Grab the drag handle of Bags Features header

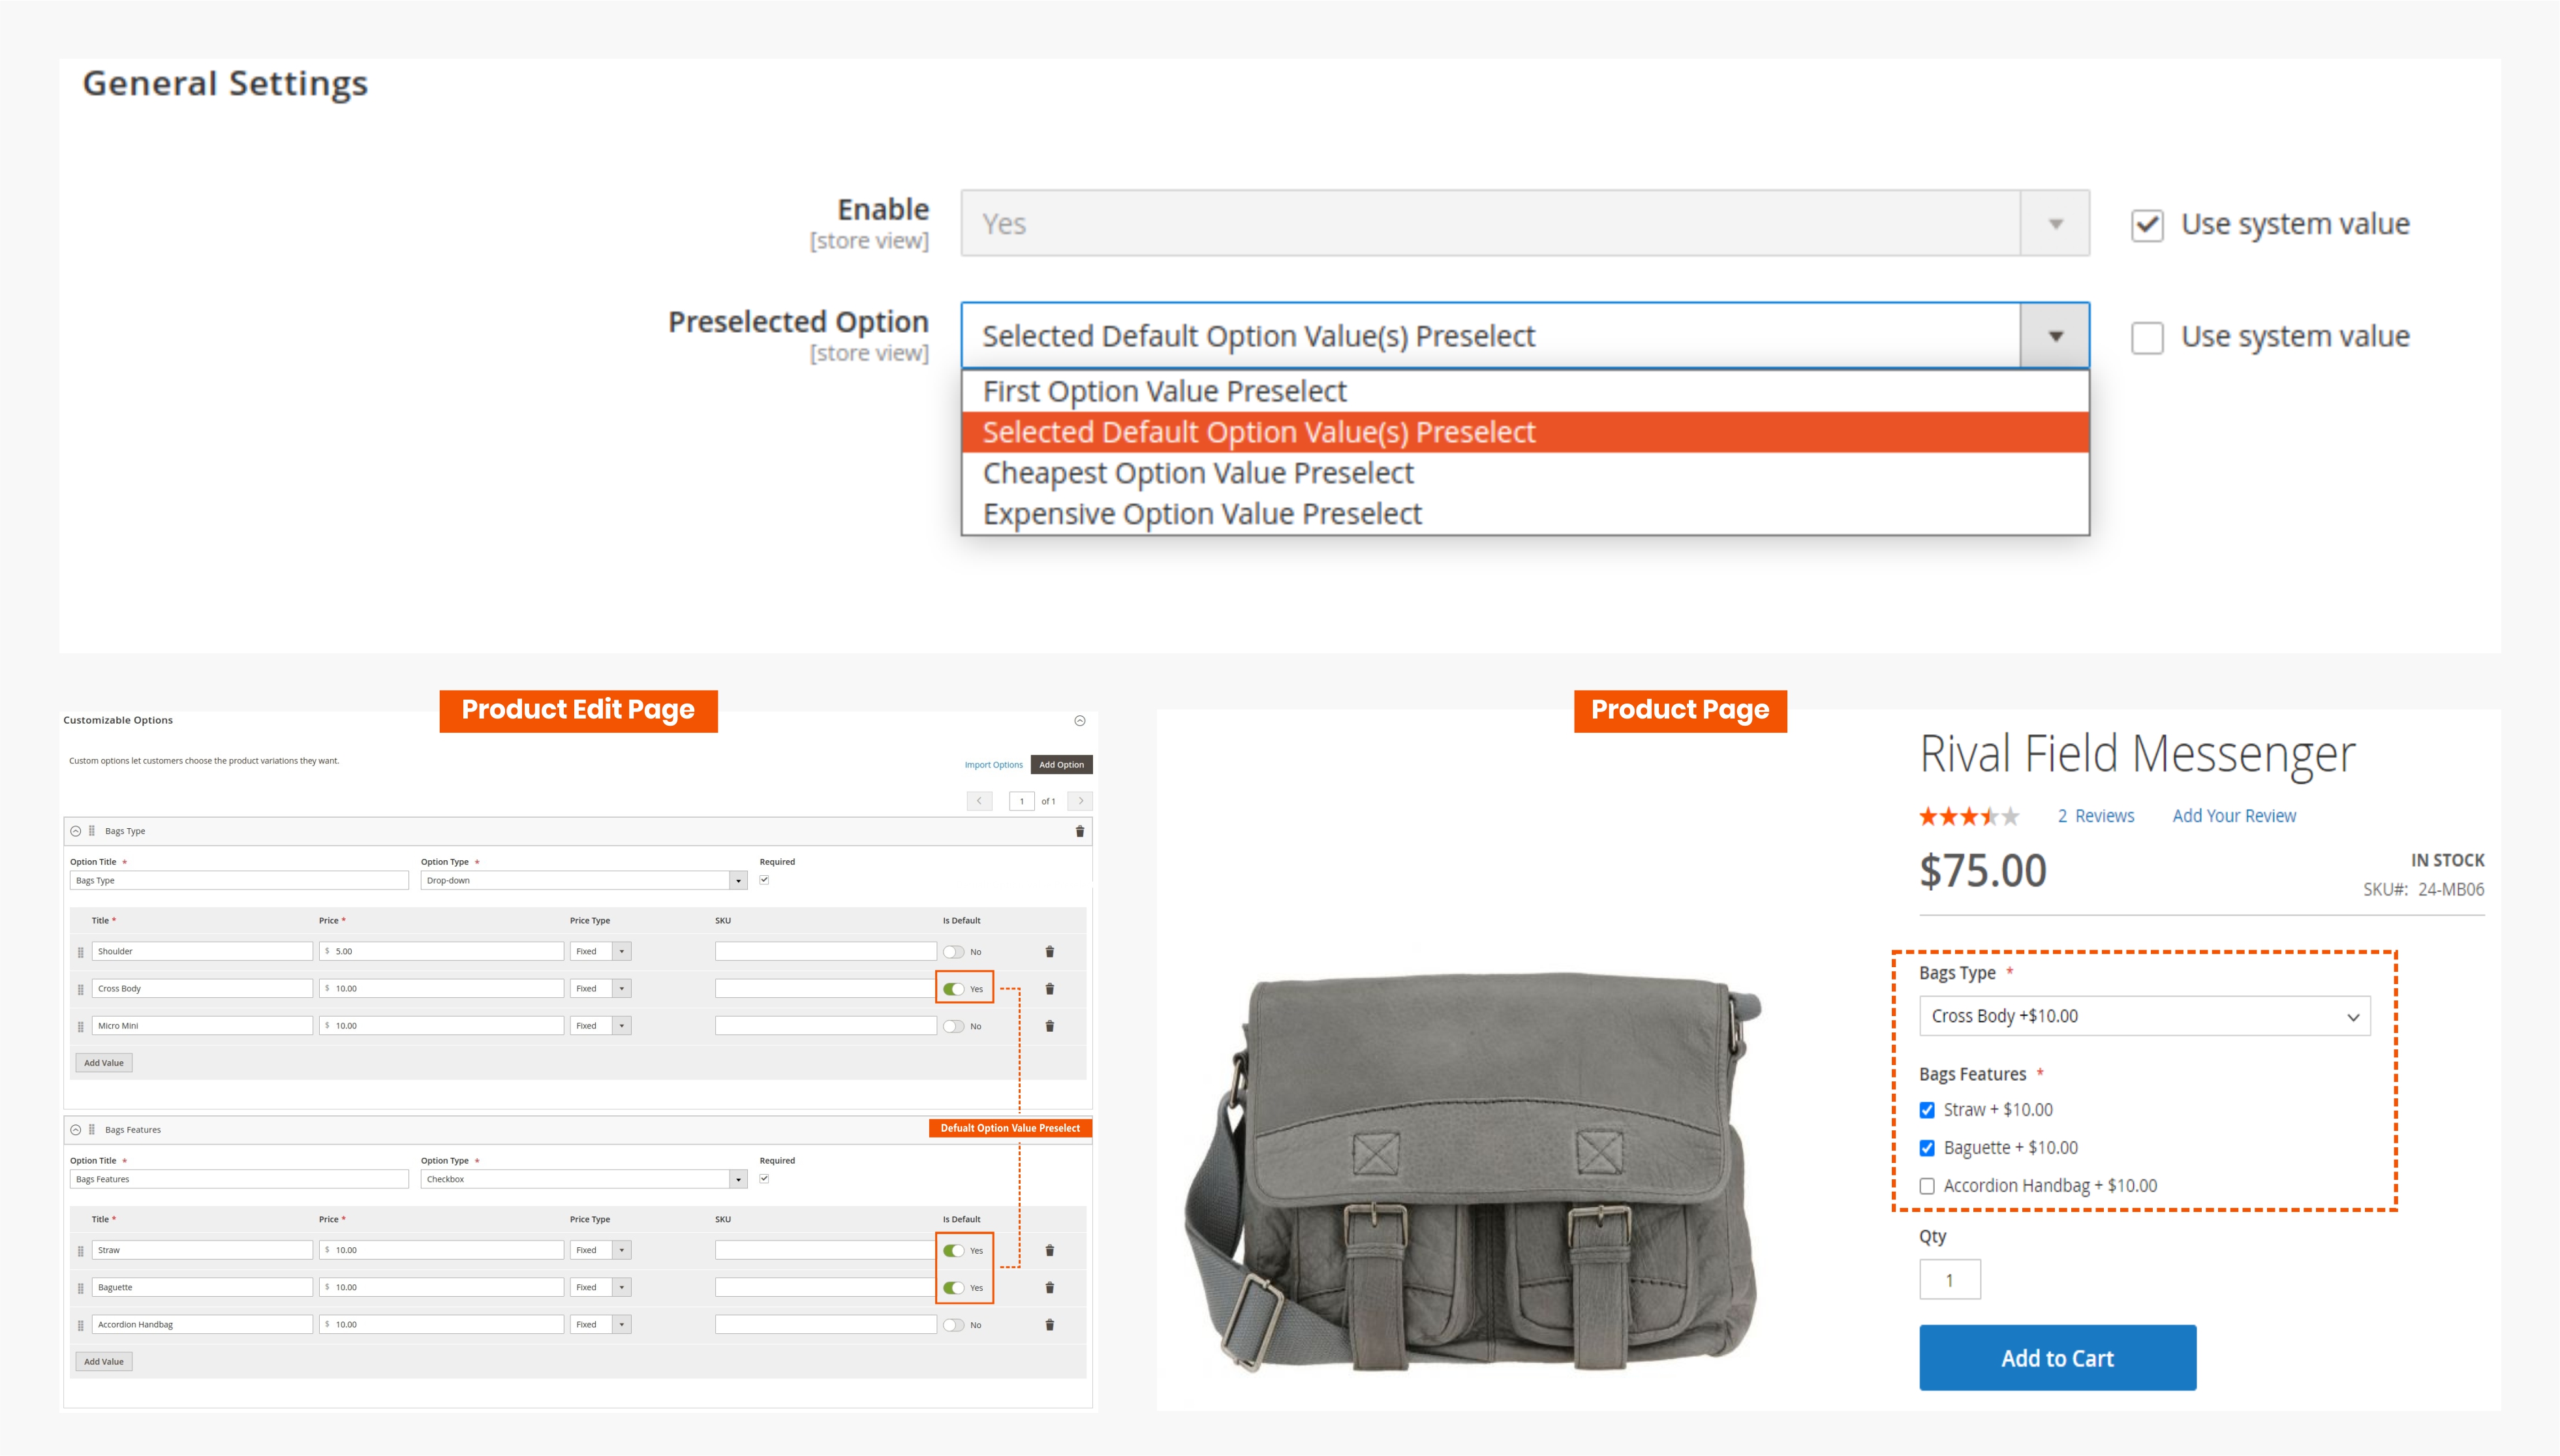pos(92,1130)
